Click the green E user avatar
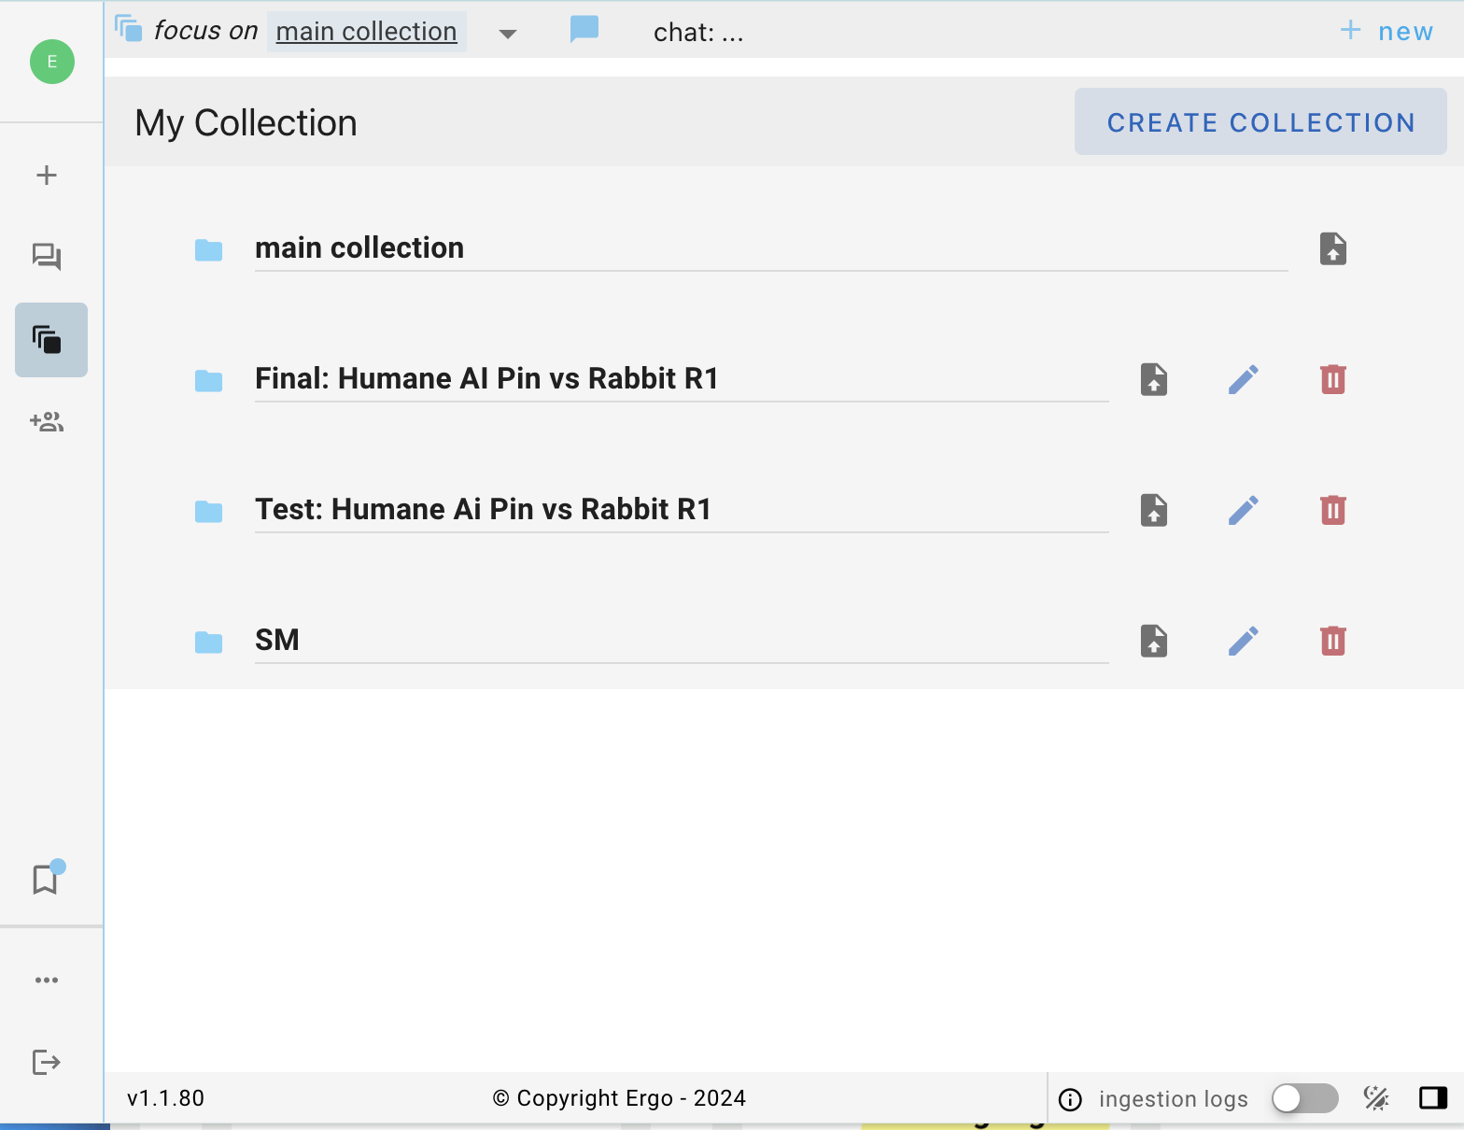Viewport: 1464px width, 1130px height. click(52, 62)
